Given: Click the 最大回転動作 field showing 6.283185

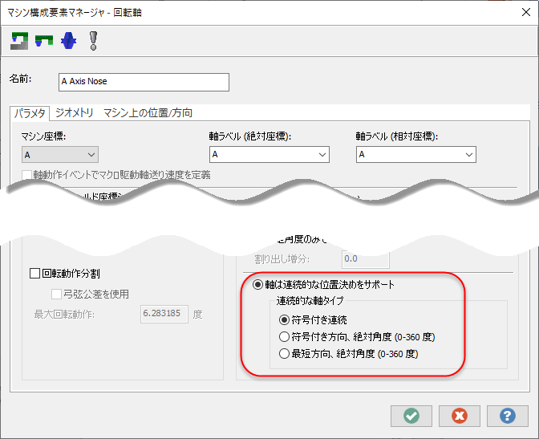Looking at the screenshot, I should tap(164, 314).
